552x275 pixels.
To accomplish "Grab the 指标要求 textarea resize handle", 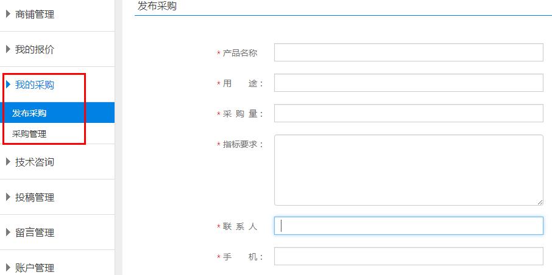I will coord(540,202).
